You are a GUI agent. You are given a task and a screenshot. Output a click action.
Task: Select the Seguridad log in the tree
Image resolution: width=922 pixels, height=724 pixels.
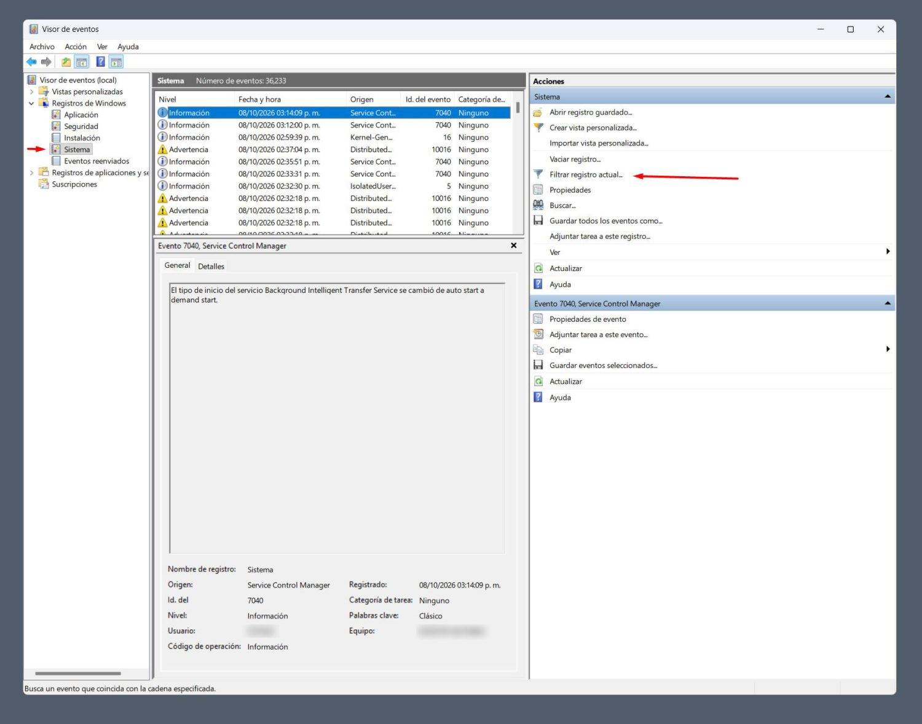(x=81, y=127)
